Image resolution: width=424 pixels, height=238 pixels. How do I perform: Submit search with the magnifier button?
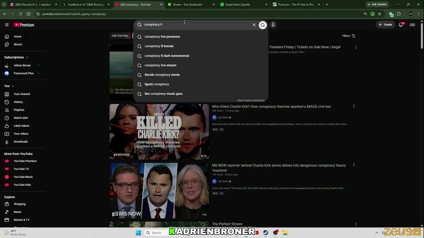[263, 25]
